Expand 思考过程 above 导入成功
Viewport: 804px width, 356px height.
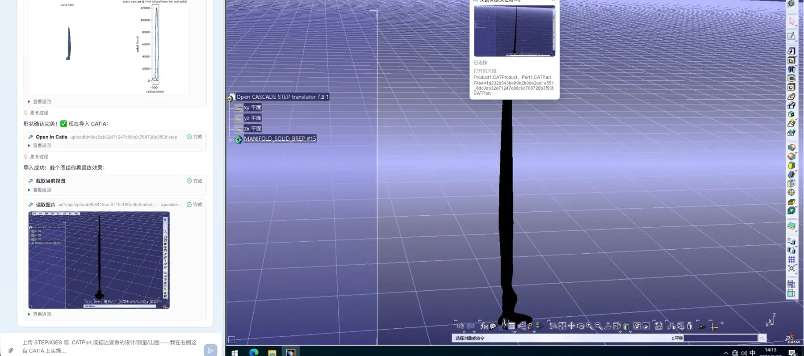36,157
